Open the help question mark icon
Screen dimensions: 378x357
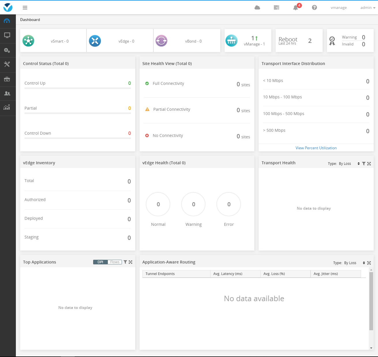pos(315,7)
